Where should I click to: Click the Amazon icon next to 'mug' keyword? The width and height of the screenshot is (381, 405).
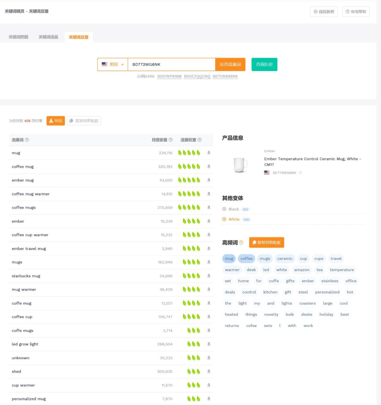click(x=208, y=153)
